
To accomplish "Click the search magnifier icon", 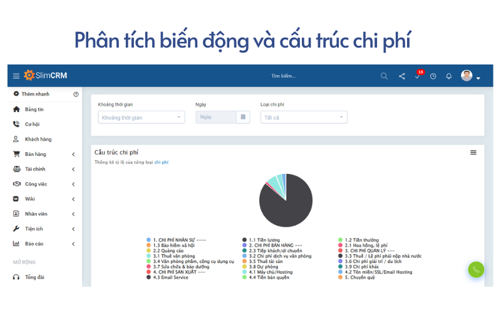I will 384,76.
